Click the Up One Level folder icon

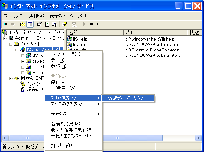[x=23, y=24]
